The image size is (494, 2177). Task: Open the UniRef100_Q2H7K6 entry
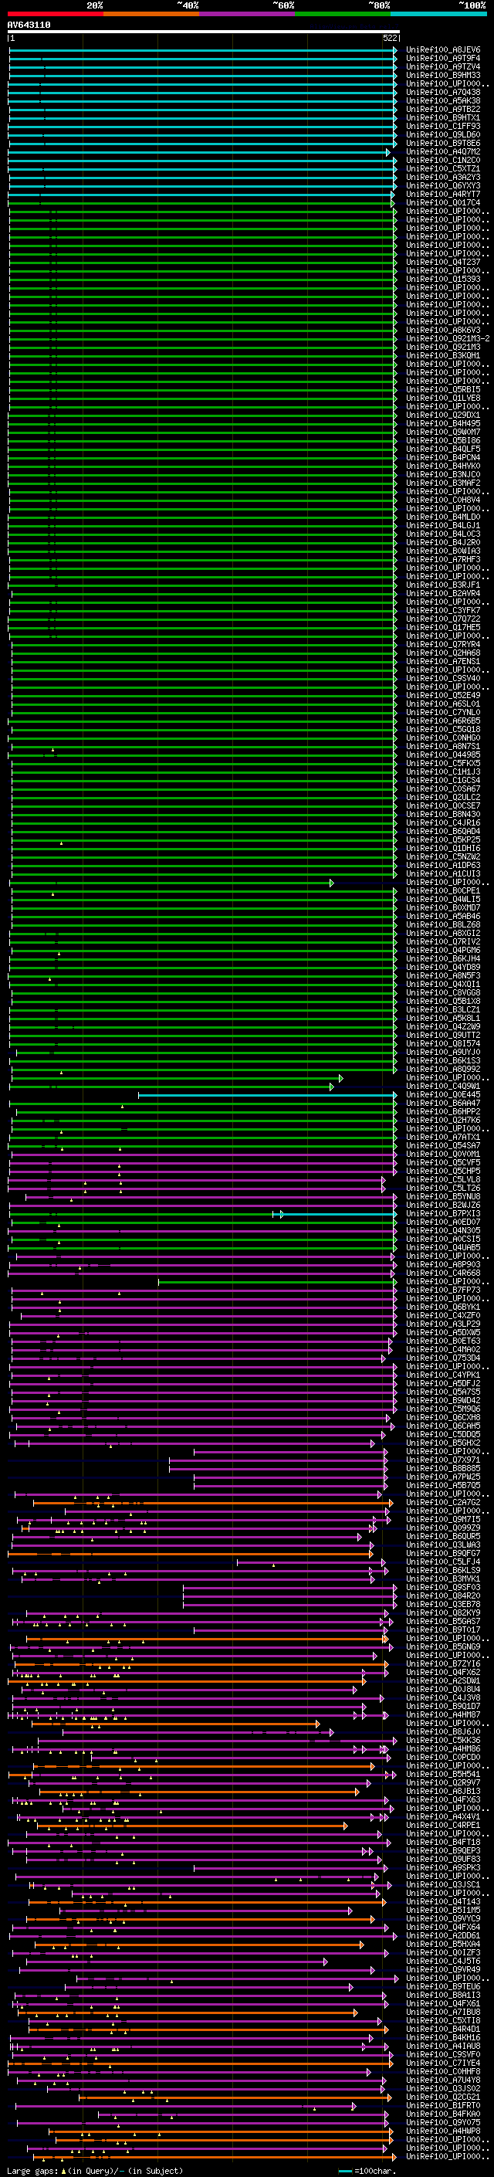pos(443,1121)
